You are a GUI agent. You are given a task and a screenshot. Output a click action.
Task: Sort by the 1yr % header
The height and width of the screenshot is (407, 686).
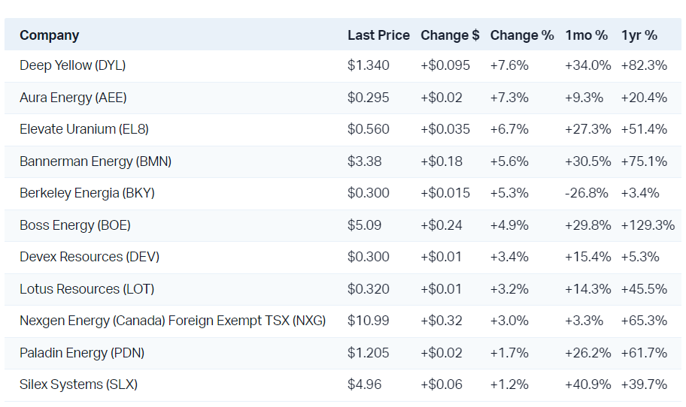pyautogui.click(x=639, y=35)
